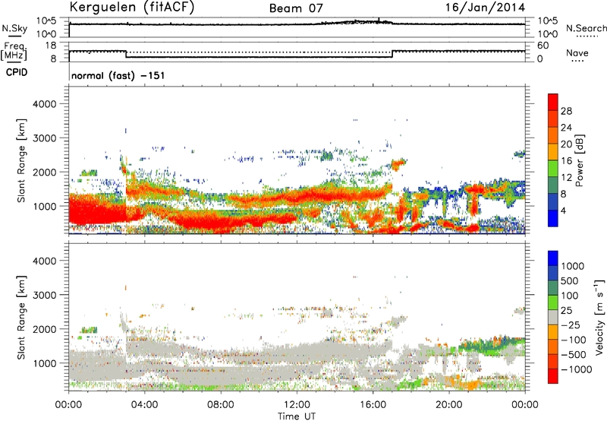Screen dimensions: 607x421
Task: Click the "Power [dB]" colorbar title
Action: (x=579, y=160)
